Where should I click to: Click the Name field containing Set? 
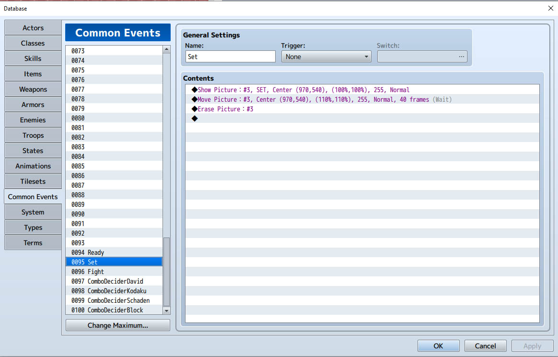230,57
